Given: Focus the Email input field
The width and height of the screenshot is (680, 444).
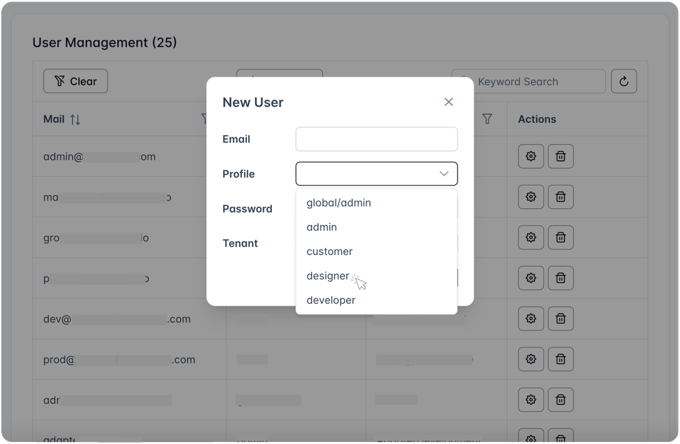Looking at the screenshot, I should pyautogui.click(x=377, y=139).
